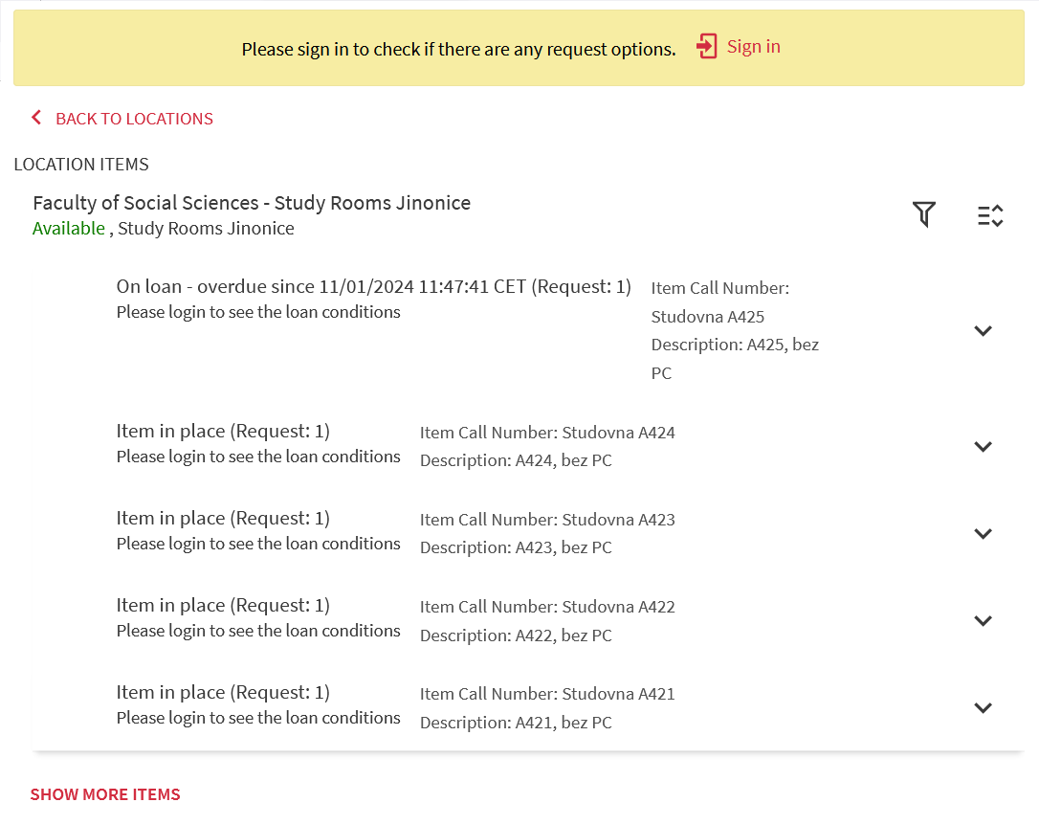
Task: Expand the Studovna A423 item details
Action: pyautogui.click(x=983, y=533)
